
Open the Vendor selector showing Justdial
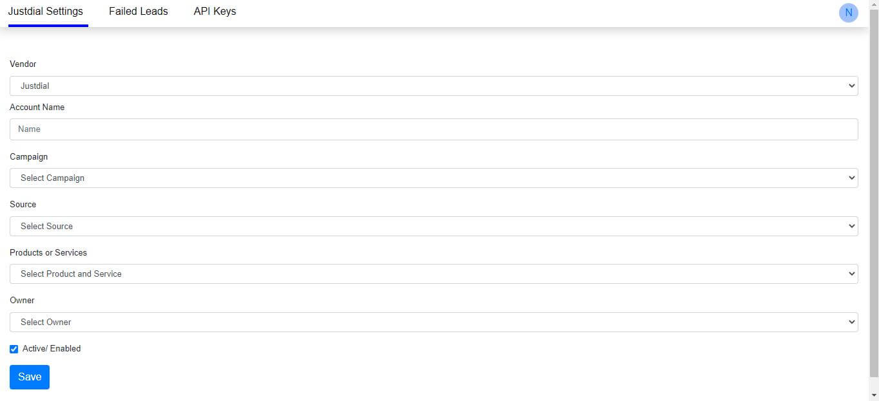[433, 85]
